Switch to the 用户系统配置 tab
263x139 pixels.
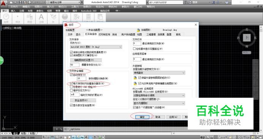coord(128,34)
